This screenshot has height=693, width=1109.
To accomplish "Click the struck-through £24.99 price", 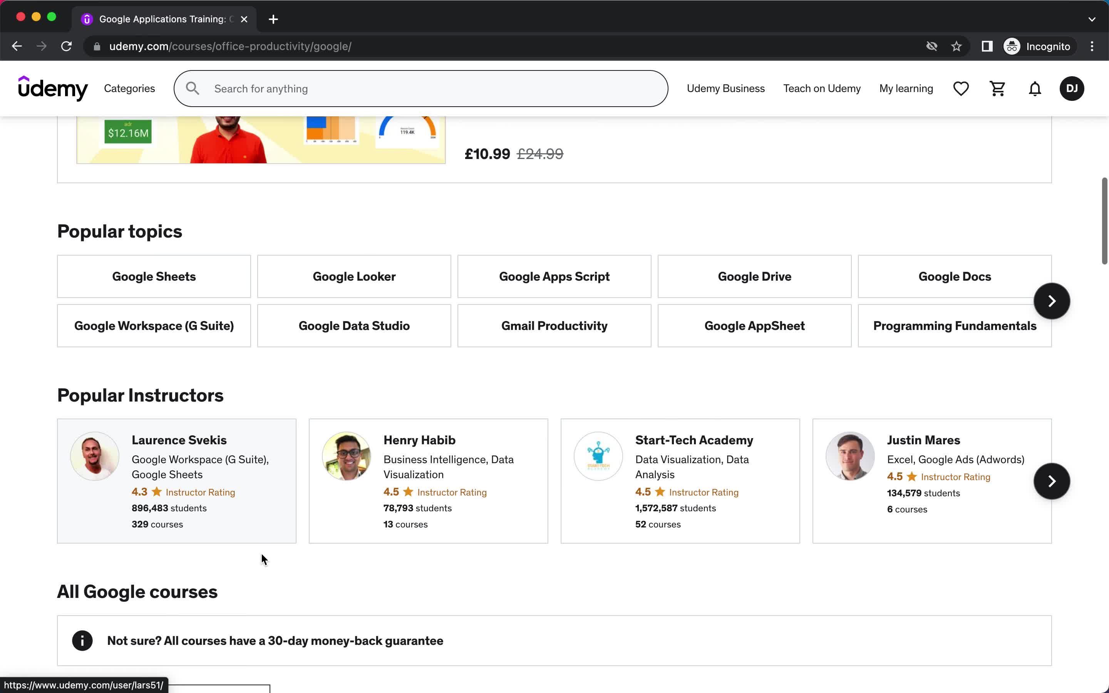I will click(540, 154).
